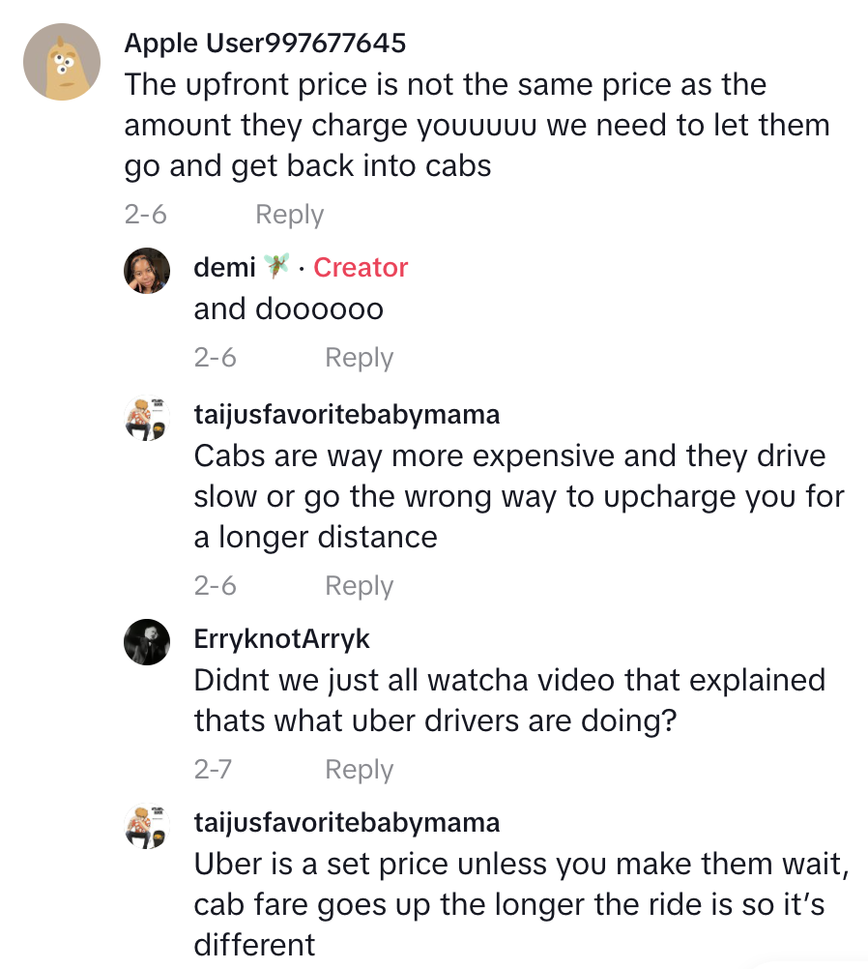Viewport: 868px width, 969px height.
Task: Open first taijusfavoritebabymama username link
Action: [347, 415]
